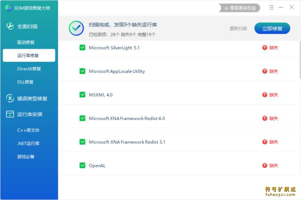
Task: Select C++库文件 in sidebar
Action: point(28,130)
